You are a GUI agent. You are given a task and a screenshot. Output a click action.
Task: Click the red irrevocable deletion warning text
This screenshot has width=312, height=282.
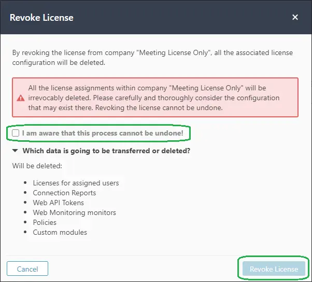tap(154, 98)
